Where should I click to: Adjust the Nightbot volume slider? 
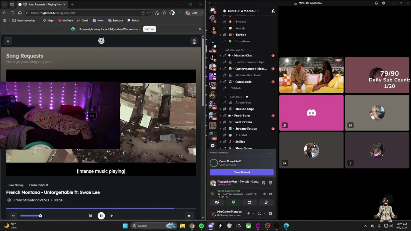click(31, 216)
